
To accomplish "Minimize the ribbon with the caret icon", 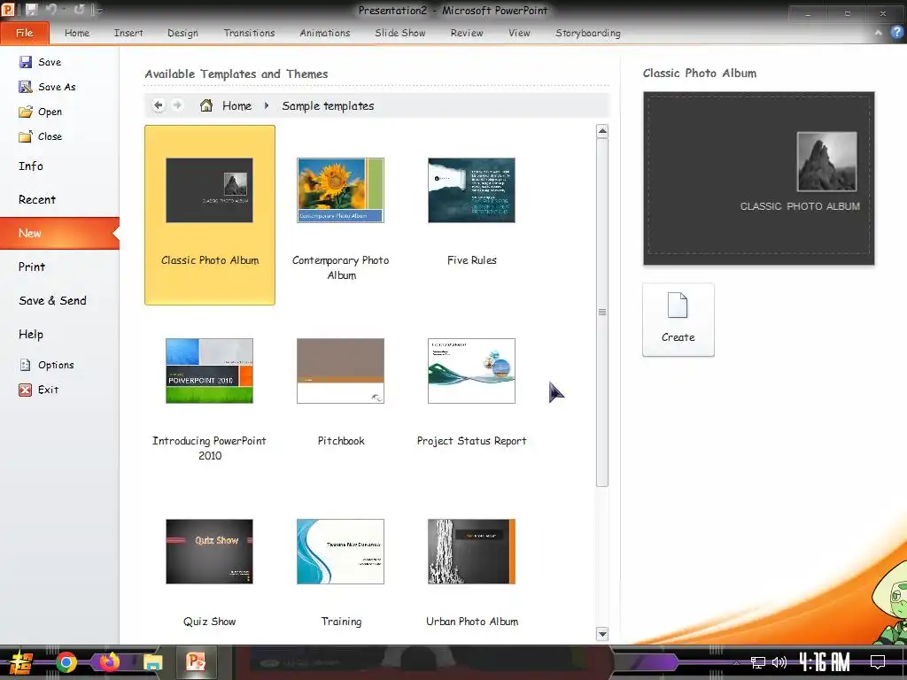I will [x=878, y=33].
